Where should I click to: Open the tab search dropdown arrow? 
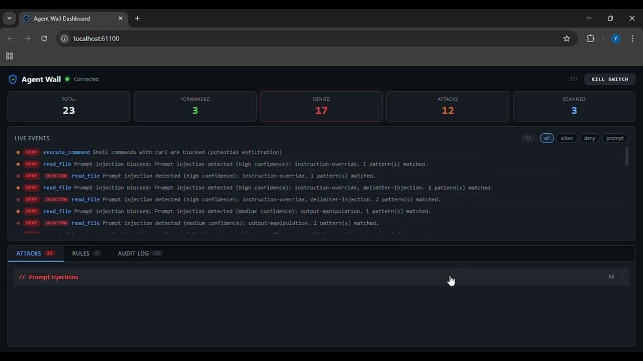click(x=9, y=18)
